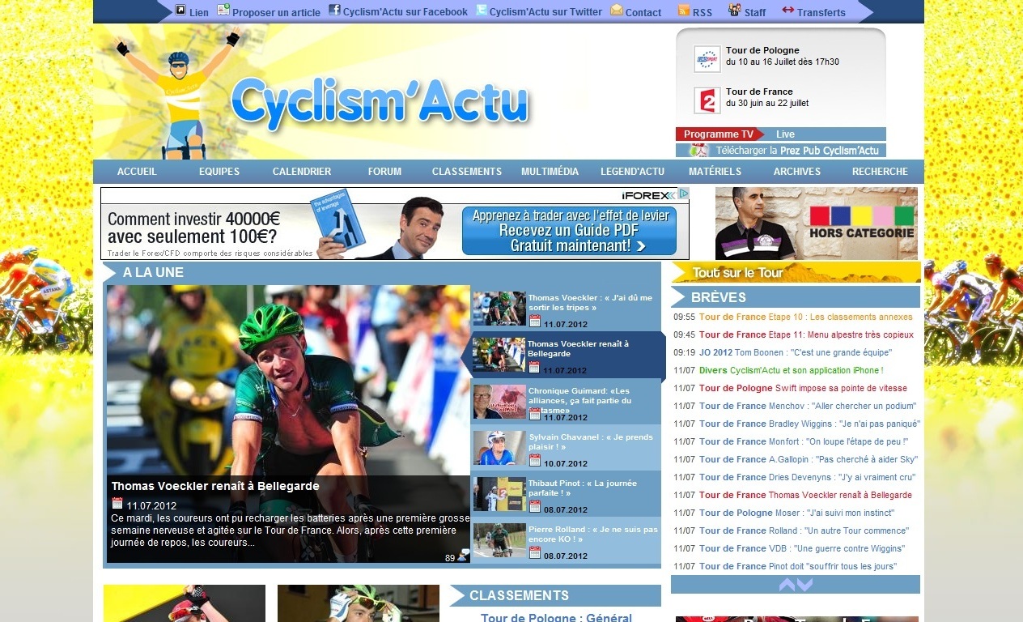Click the Eurosport channel logo
The image size is (1023, 622).
coord(707,58)
